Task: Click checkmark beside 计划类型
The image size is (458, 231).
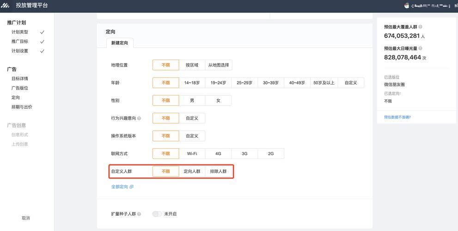Action: point(42,32)
